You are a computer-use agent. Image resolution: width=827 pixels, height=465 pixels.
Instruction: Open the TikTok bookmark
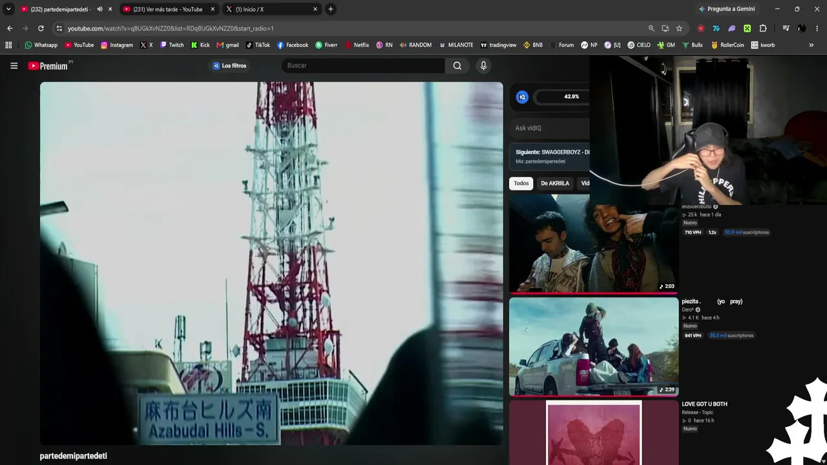tap(258, 45)
